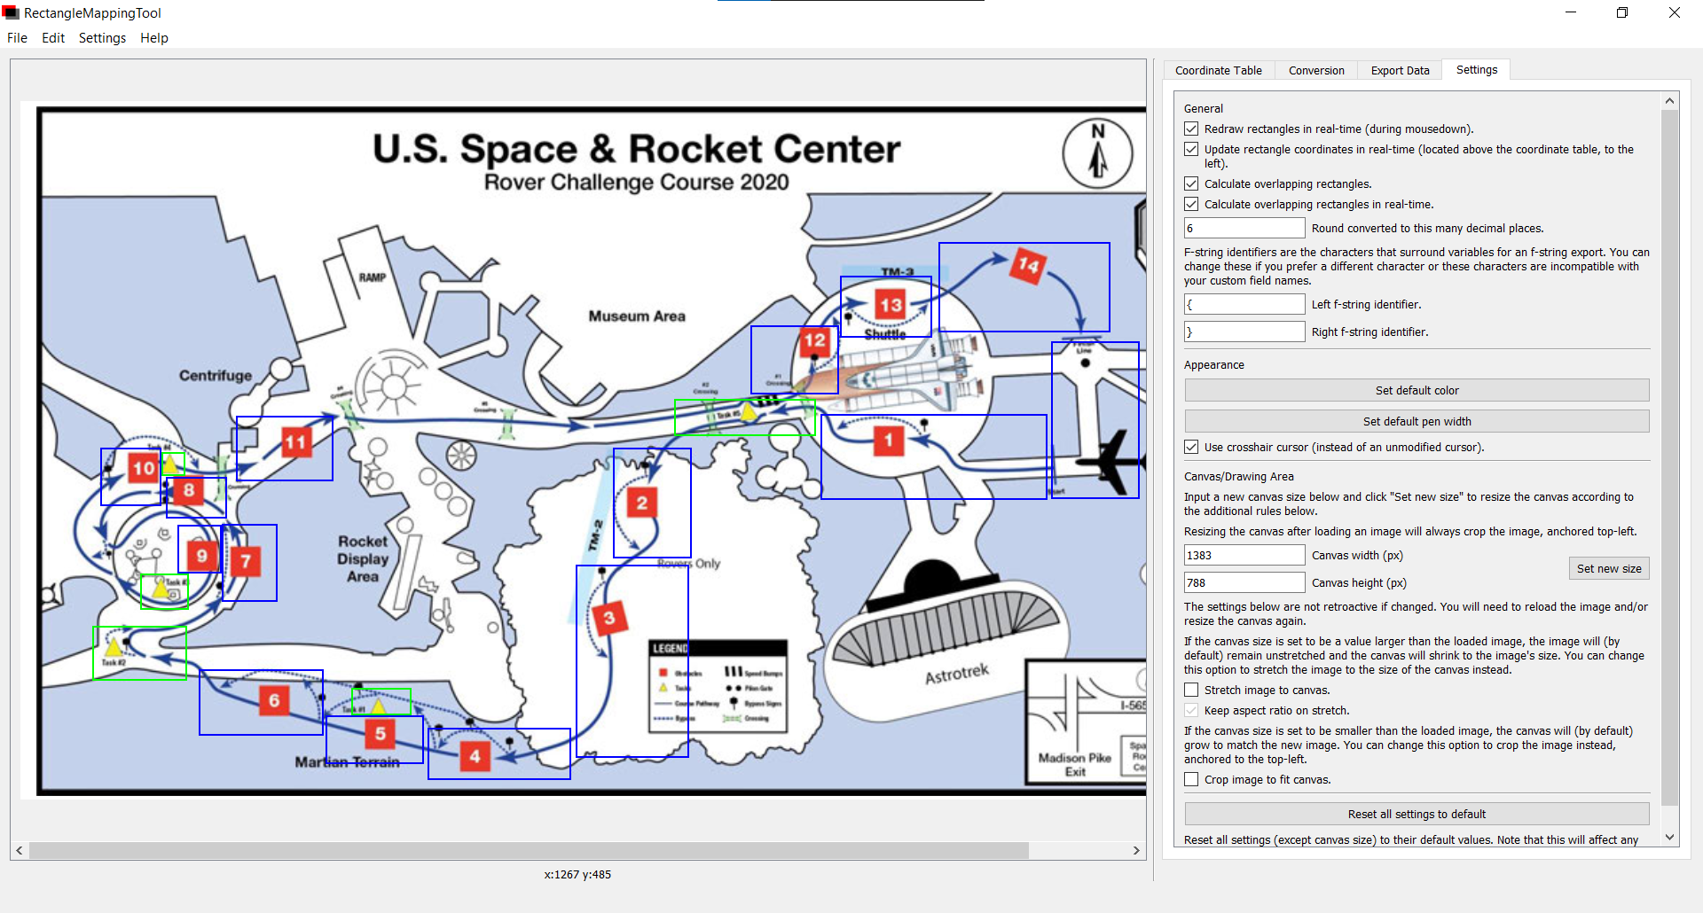Click Set default pen width button
This screenshot has width=1703, height=913.
pyautogui.click(x=1417, y=422)
